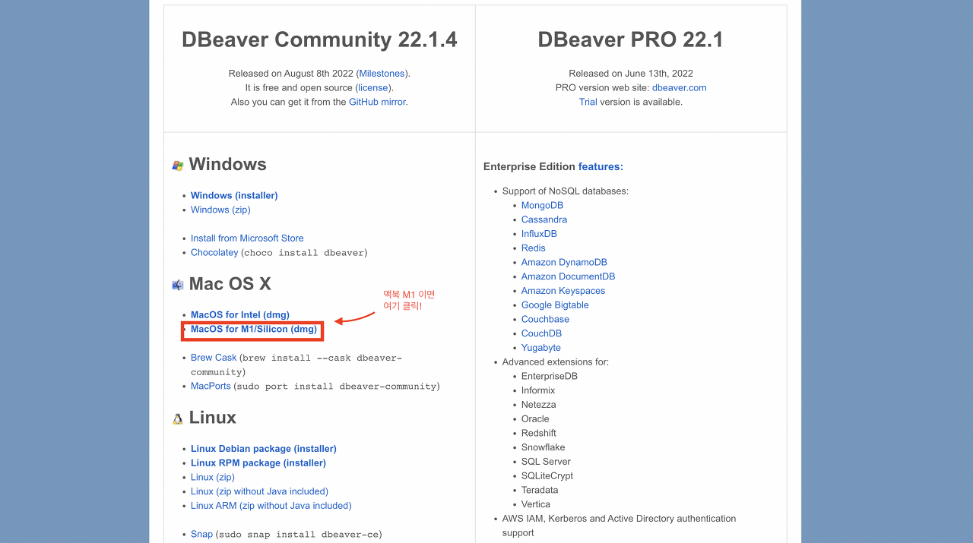Download Linux RPM package (installer)
The image size is (973, 543).
click(x=258, y=463)
